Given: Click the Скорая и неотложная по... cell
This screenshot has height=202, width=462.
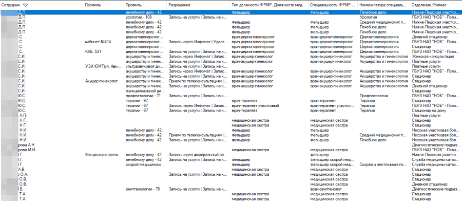Looking at the screenshot, I should (383, 164).
